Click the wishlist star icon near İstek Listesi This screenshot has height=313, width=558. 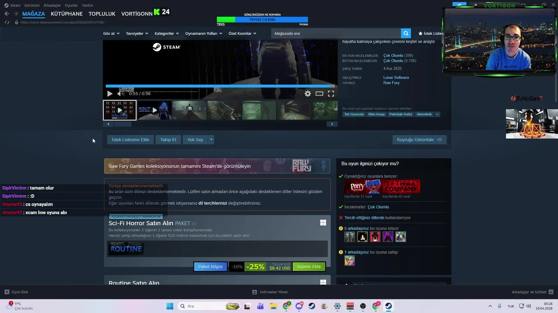pyautogui.click(x=420, y=33)
